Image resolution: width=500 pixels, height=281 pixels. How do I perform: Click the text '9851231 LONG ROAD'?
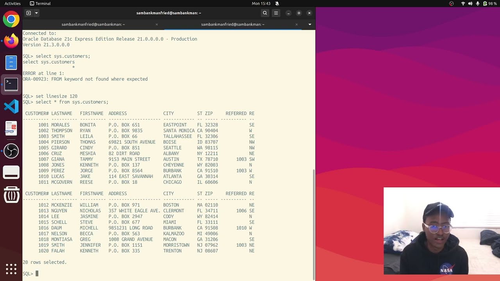[x=131, y=228]
